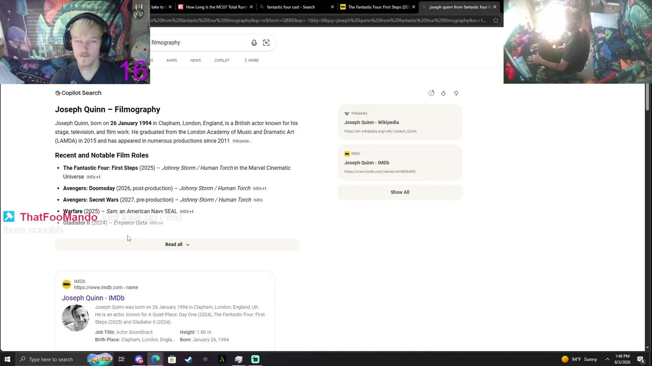Open the gray image app on taskbar
This screenshot has height=366, width=652.
pos(238,359)
